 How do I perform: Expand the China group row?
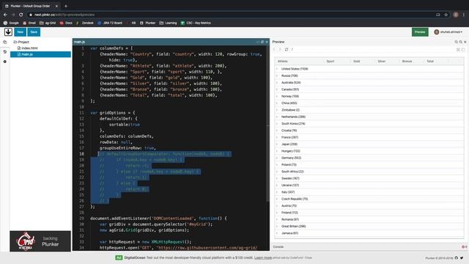[x=277, y=103]
